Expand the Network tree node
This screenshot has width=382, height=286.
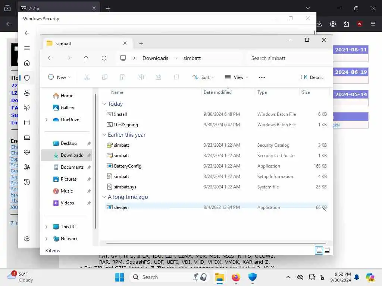pos(47,239)
